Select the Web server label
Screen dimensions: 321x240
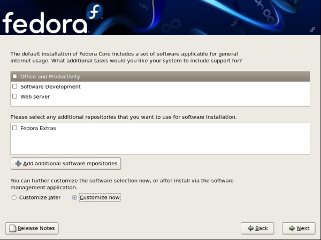tap(35, 97)
